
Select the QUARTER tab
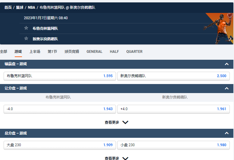[134, 52]
